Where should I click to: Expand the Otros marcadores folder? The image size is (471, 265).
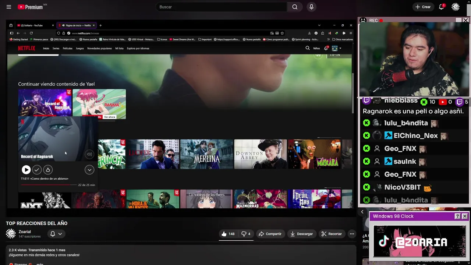343,39
